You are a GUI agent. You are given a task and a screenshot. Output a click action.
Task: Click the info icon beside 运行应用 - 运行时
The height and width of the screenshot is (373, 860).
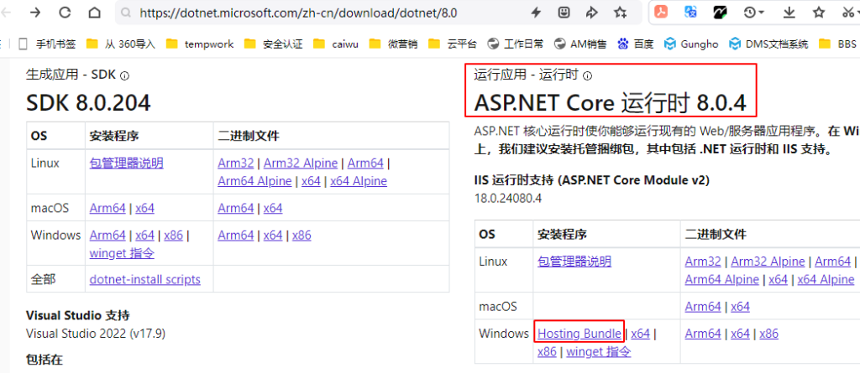(x=587, y=76)
